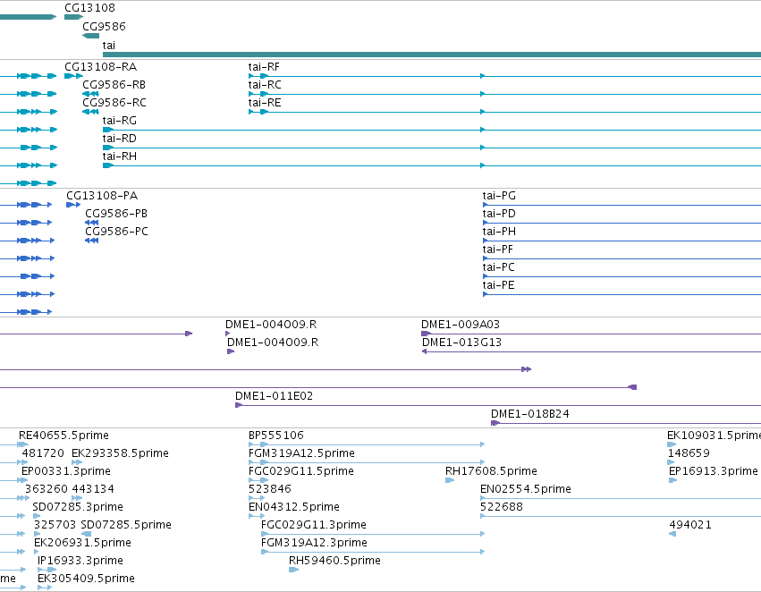This screenshot has height=592, width=761.
Task: Select the tai-RD transcript
Action: (120, 139)
